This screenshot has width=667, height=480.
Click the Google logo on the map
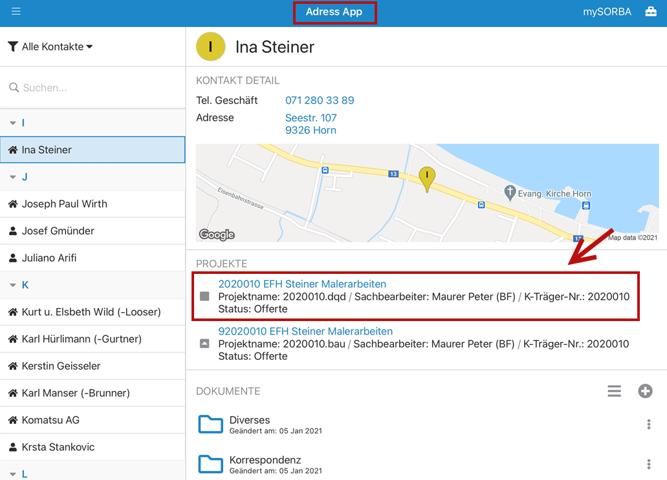(x=217, y=235)
